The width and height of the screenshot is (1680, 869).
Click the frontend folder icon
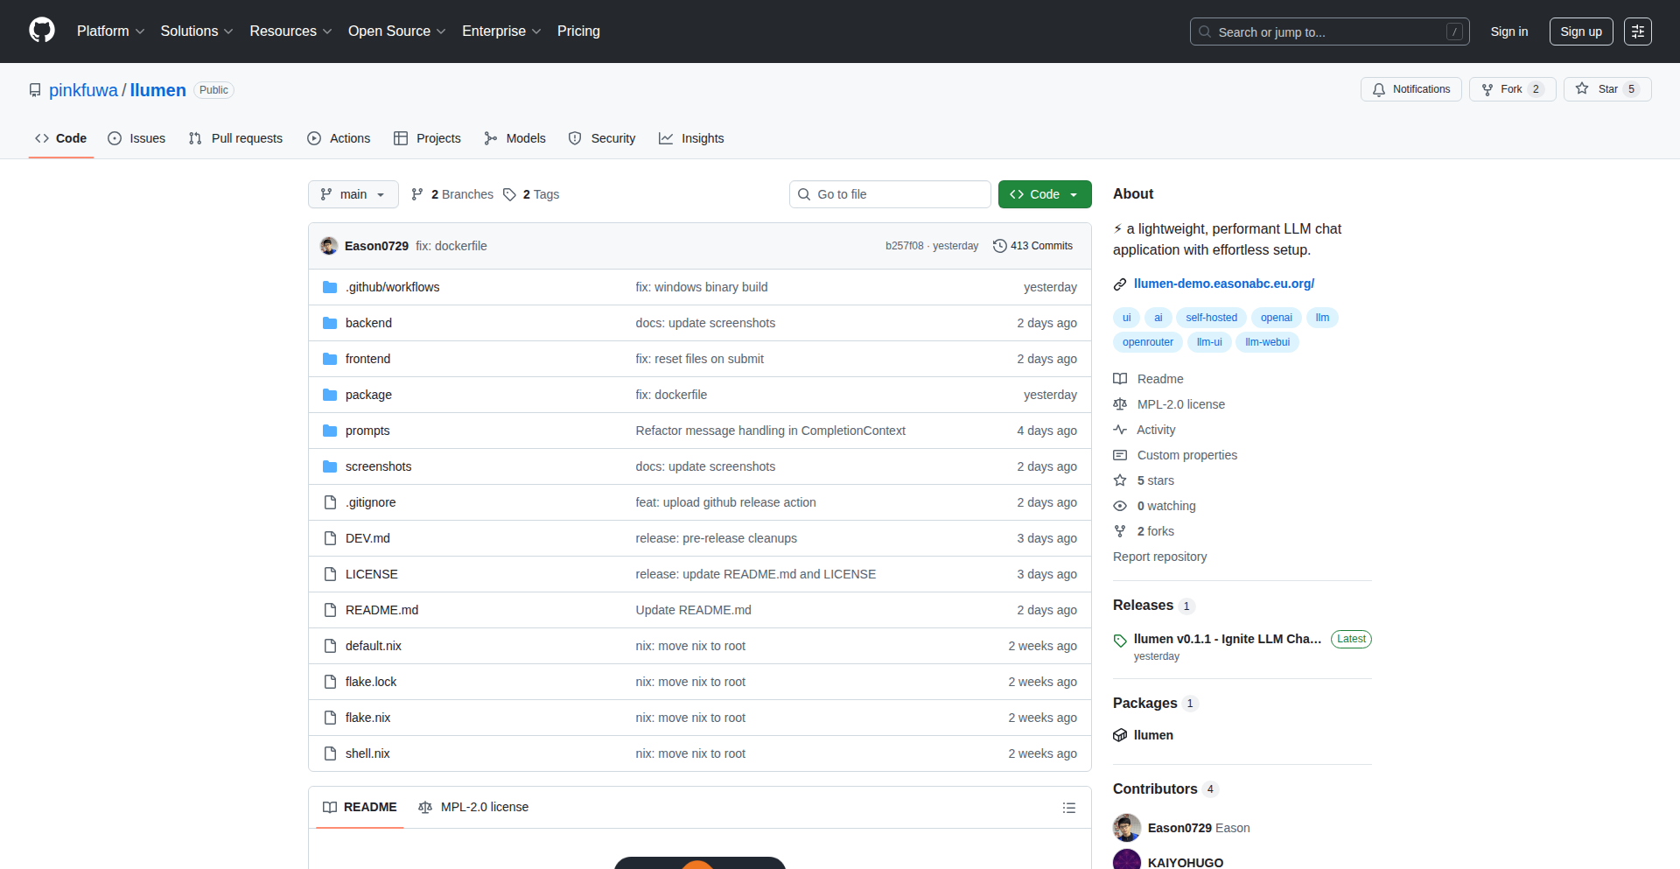coord(330,359)
